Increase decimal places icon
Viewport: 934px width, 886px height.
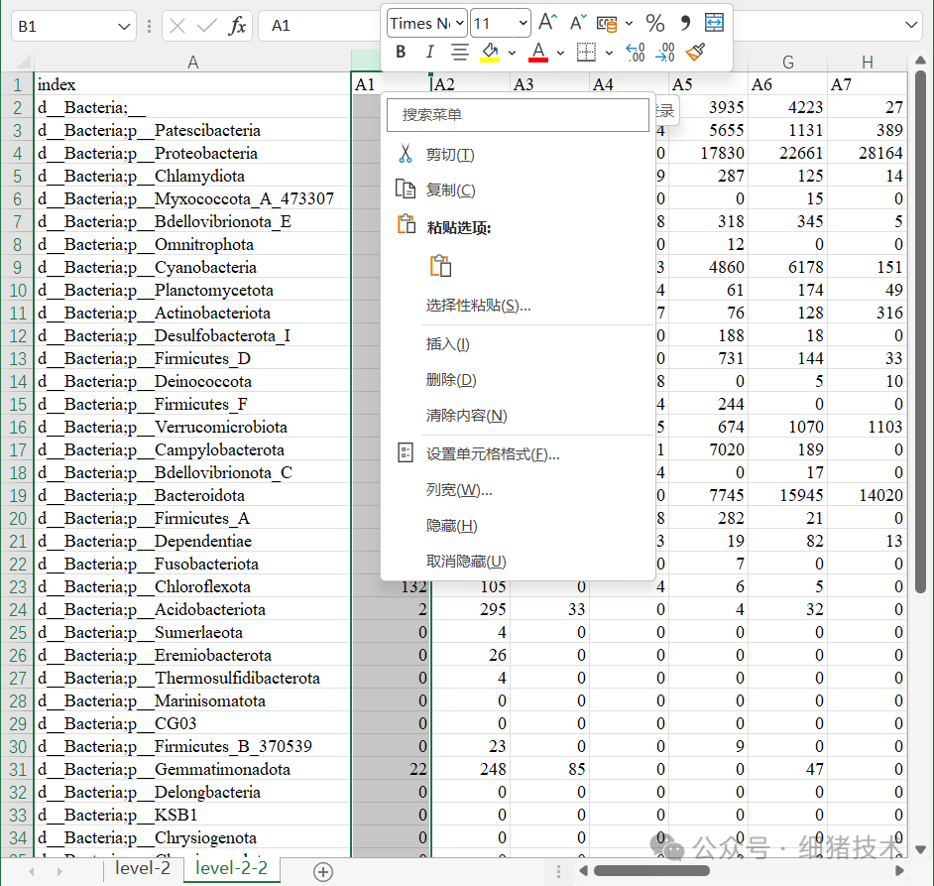point(635,53)
